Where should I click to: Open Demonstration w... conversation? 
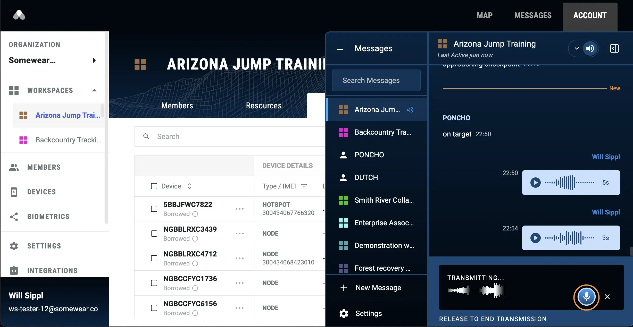376,246
